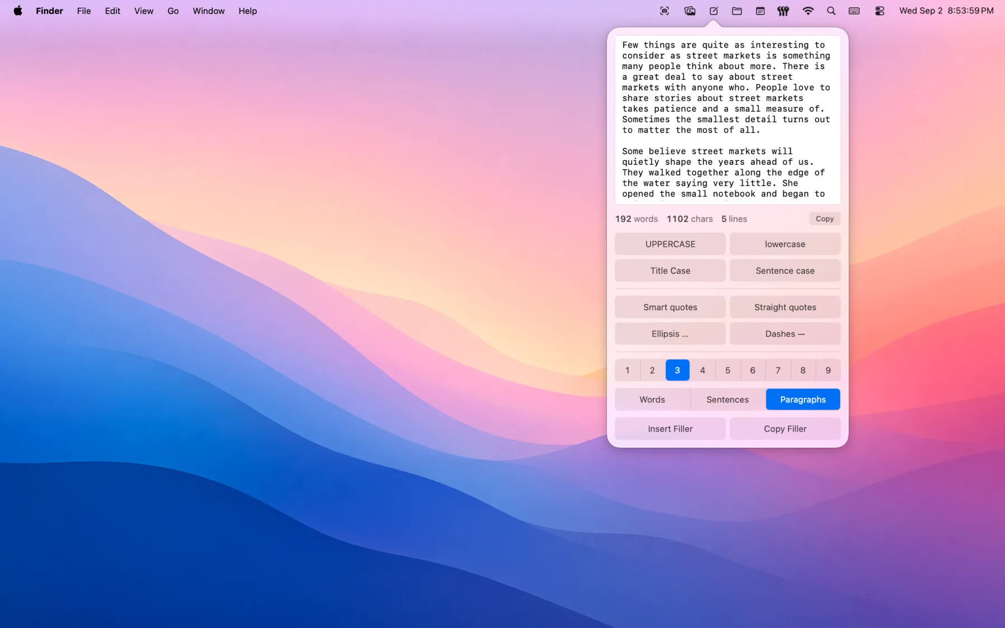This screenshot has height=628, width=1005.
Task: Set filler count to 6
Action: [753, 370]
